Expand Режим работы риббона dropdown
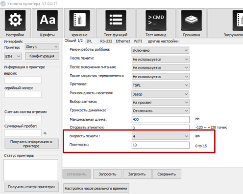 [160, 50]
